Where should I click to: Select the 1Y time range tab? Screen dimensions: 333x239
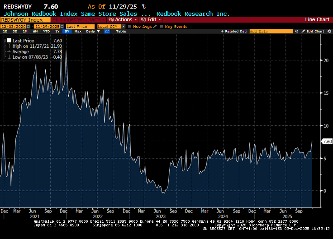57,32
